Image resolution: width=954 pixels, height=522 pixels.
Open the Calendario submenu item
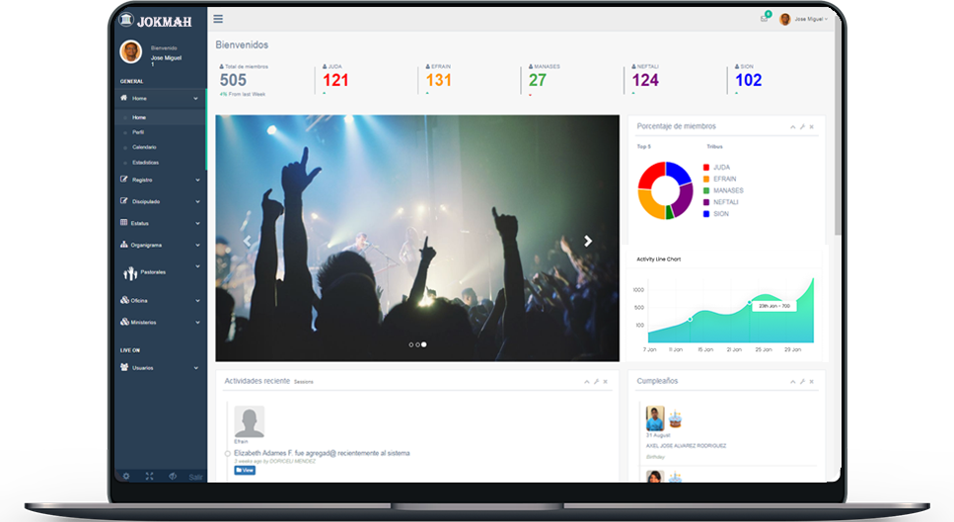pyautogui.click(x=144, y=147)
